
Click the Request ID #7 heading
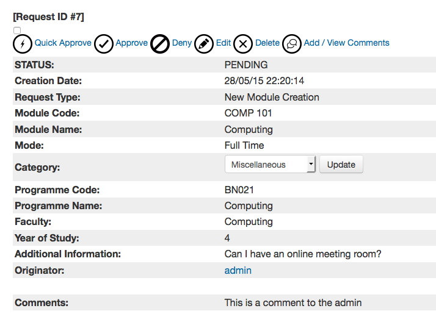click(x=49, y=17)
